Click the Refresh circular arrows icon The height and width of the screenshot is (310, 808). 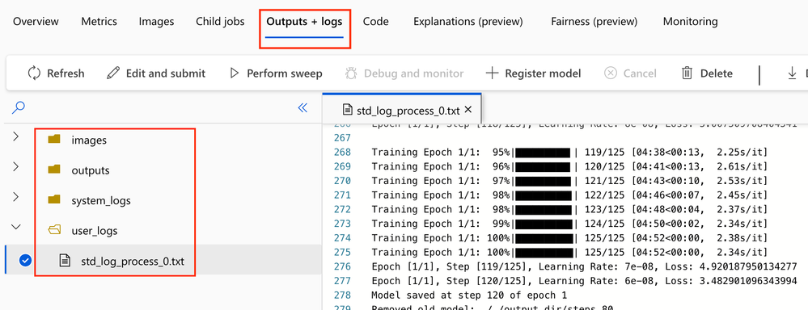[34, 73]
